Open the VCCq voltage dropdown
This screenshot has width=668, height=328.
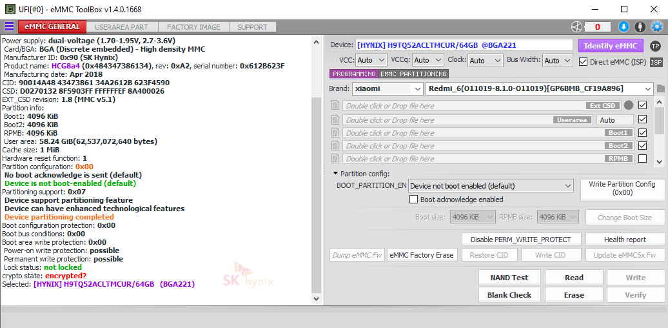pyautogui.click(x=427, y=60)
